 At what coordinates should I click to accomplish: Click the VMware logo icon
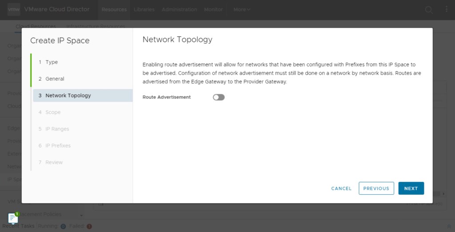tap(14, 9)
